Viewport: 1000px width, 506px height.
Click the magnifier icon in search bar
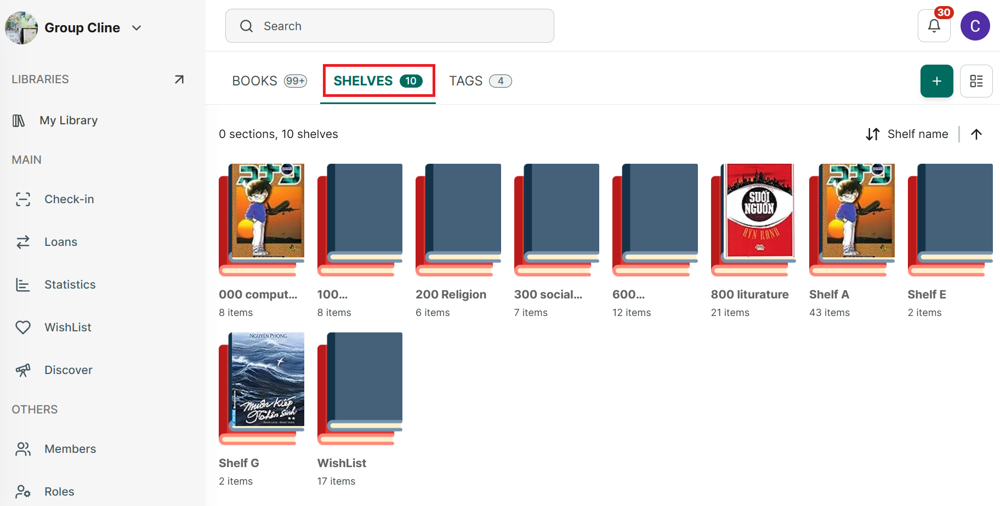tap(247, 26)
